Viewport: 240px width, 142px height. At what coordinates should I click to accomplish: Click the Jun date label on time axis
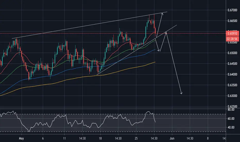[x=172, y=138]
